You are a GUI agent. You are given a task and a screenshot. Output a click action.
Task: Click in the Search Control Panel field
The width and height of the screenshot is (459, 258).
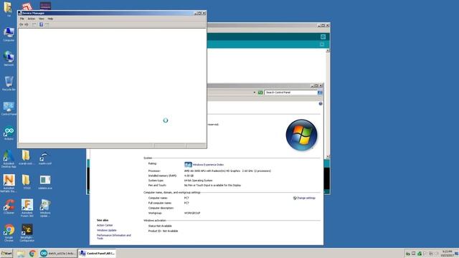(x=290, y=92)
